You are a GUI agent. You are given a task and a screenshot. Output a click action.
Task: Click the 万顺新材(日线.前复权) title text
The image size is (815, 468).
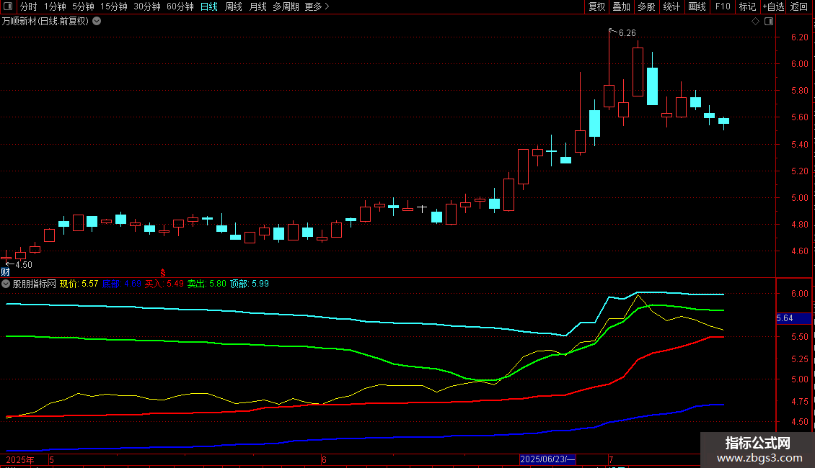pyautogui.click(x=45, y=22)
